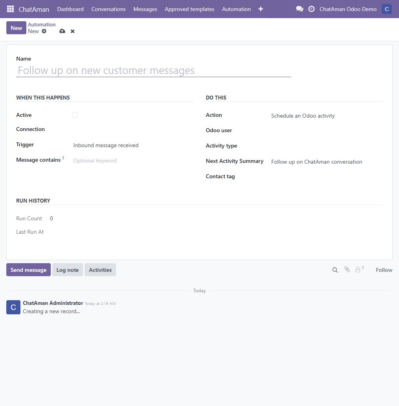
Task: Open ChatAman Odoo Demo company switcher
Action: [348, 9]
